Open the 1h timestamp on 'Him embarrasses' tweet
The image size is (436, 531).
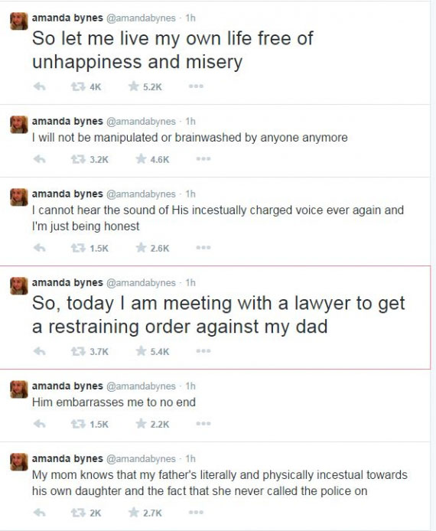click(x=190, y=386)
